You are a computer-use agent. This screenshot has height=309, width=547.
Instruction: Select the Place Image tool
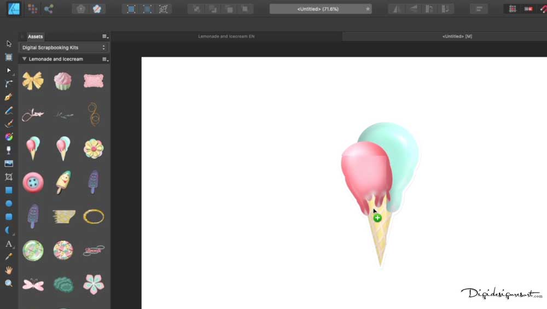[9, 164]
